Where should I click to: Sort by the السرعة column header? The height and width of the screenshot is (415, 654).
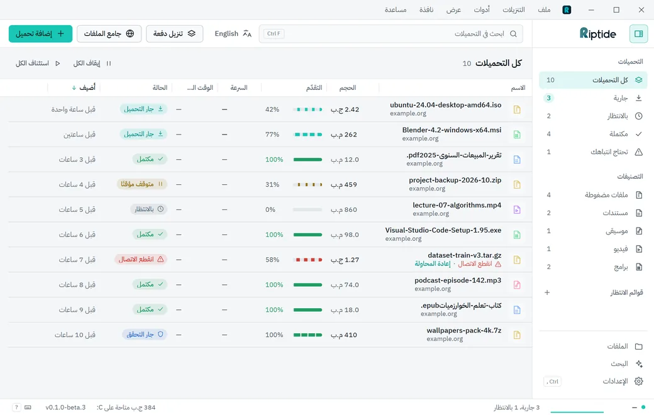point(239,87)
